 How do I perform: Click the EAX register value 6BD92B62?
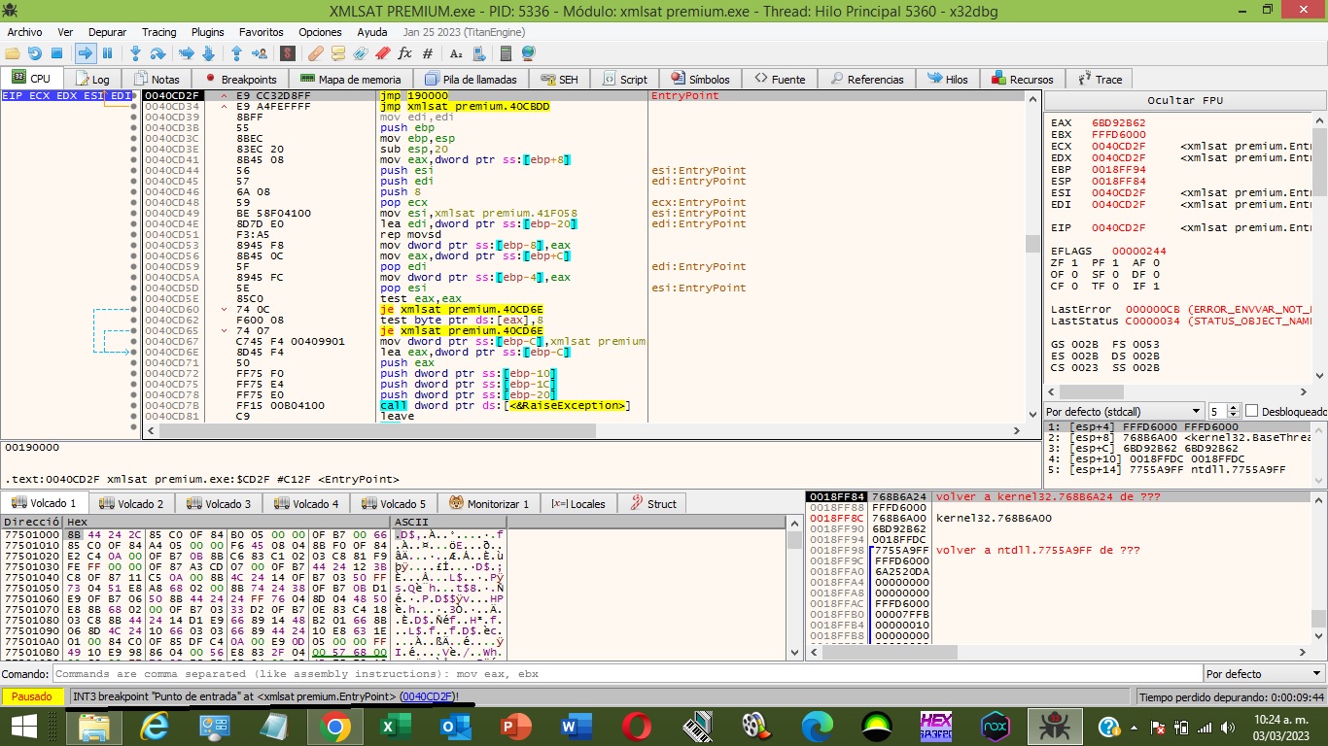1118,122
